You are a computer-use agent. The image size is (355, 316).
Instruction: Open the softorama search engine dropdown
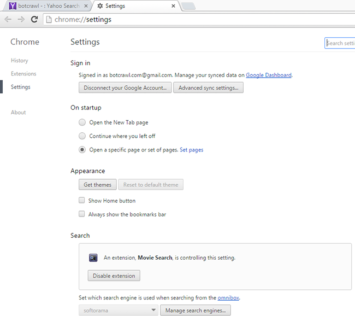(118, 310)
